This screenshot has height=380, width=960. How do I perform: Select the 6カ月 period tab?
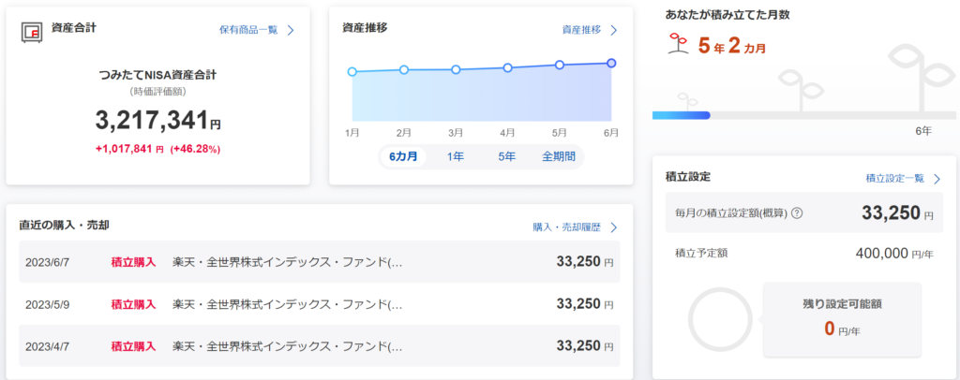pos(403,156)
